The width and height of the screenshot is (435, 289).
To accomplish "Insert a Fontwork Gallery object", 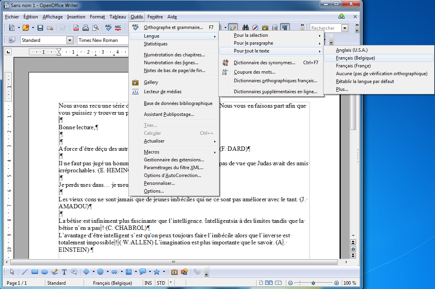I will (x=174, y=272).
